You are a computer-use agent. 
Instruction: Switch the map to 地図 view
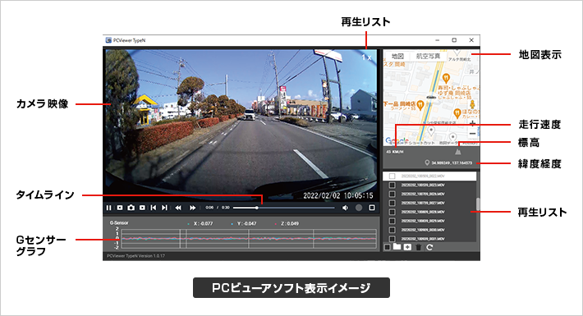[x=397, y=56]
